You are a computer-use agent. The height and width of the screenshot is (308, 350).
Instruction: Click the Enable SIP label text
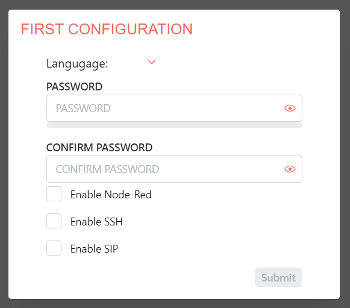coord(94,248)
